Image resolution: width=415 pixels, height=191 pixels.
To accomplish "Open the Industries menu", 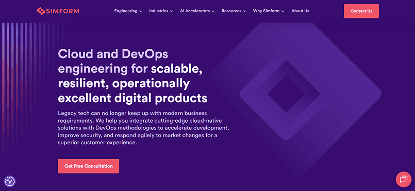I will click(x=161, y=11).
